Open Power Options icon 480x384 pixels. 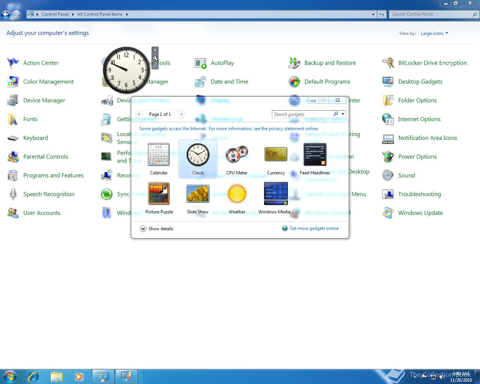pos(388,156)
